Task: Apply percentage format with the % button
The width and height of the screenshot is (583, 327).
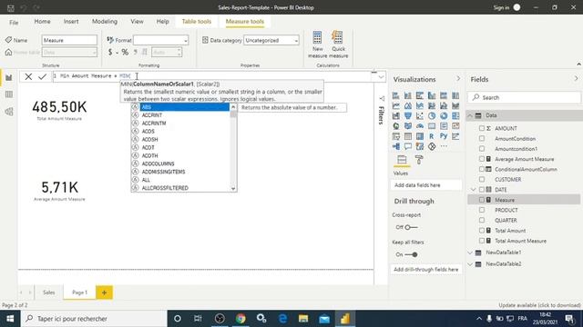Action: click(x=125, y=53)
